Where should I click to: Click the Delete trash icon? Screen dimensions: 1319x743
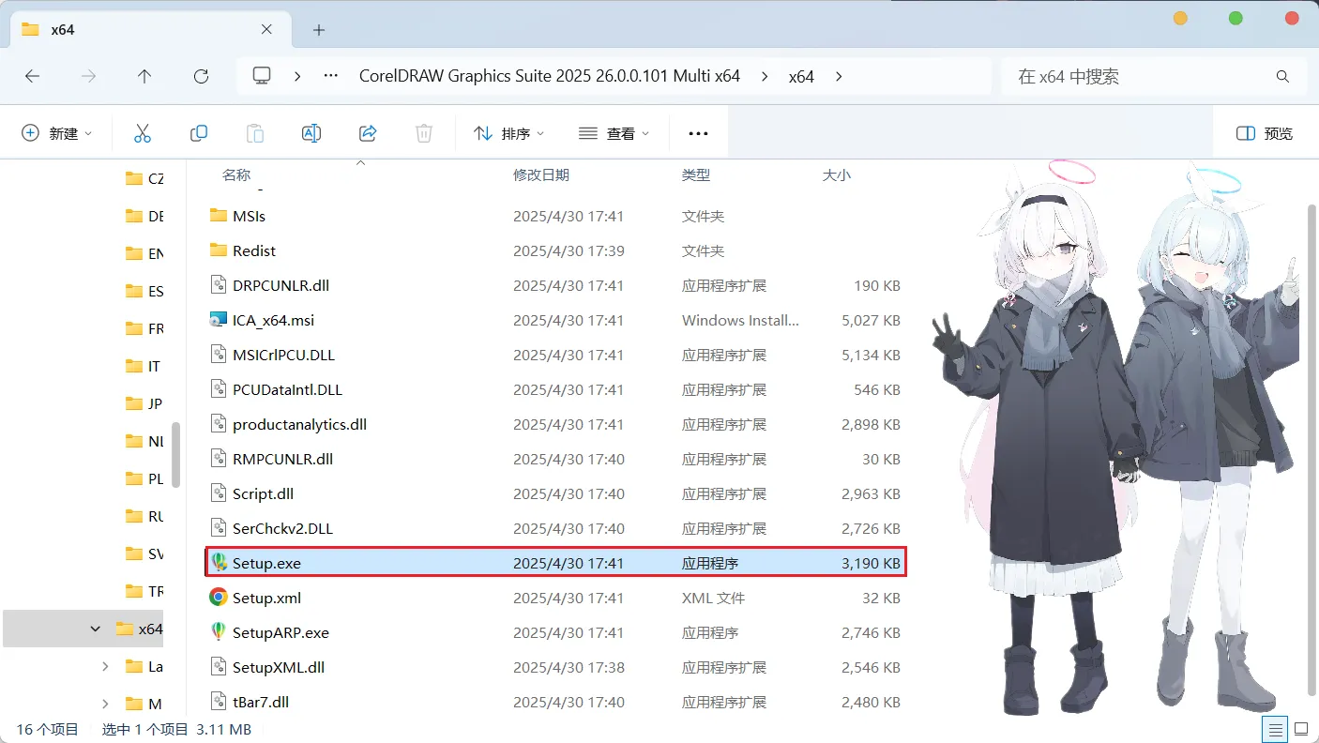[424, 133]
